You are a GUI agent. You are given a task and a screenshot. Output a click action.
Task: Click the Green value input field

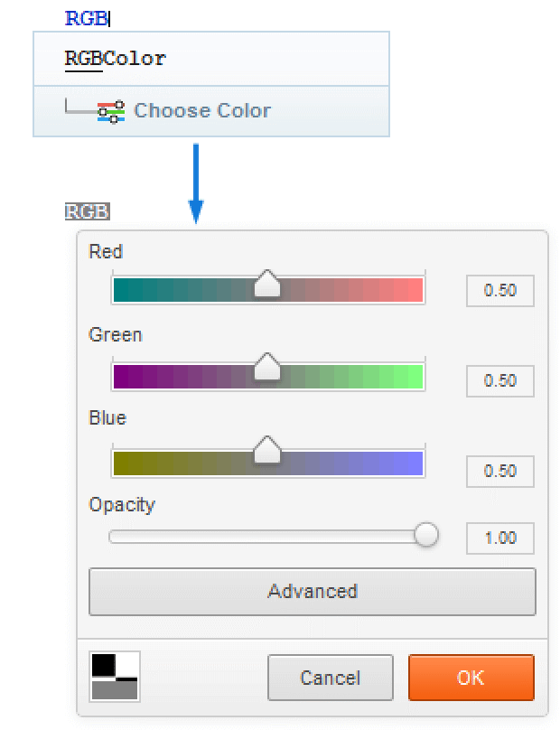(x=499, y=380)
